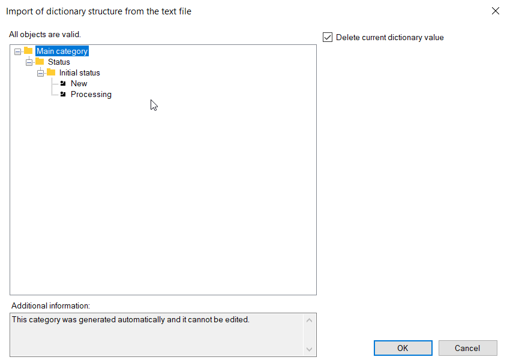Click the icon beside the Processing item
The width and height of the screenshot is (507, 363).
tap(63, 94)
